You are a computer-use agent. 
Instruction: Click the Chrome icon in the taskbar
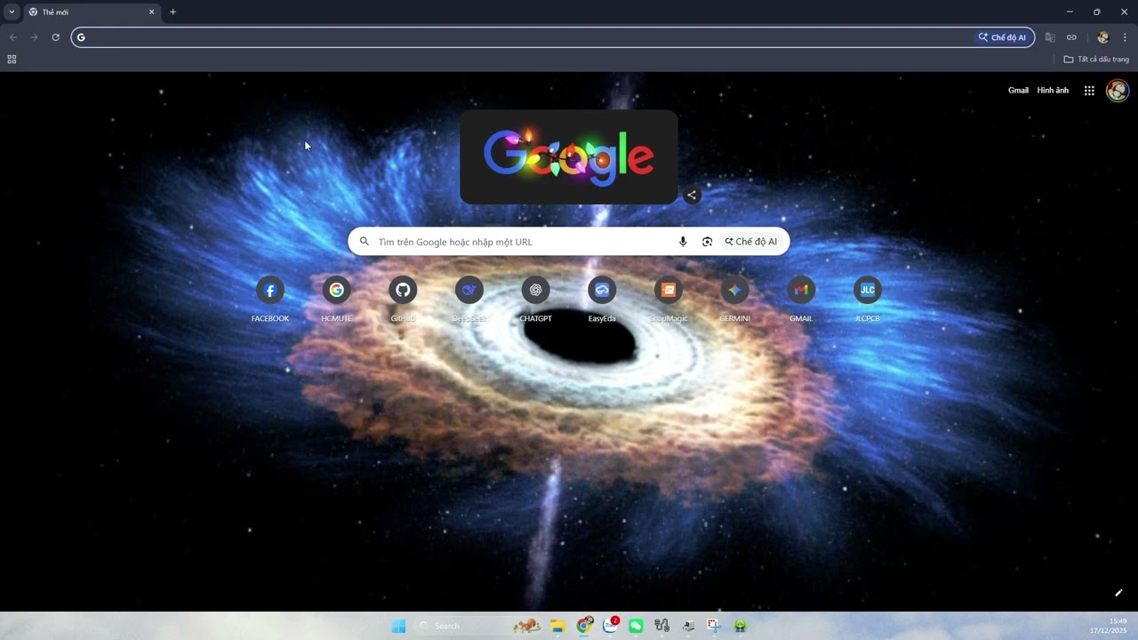point(584,626)
